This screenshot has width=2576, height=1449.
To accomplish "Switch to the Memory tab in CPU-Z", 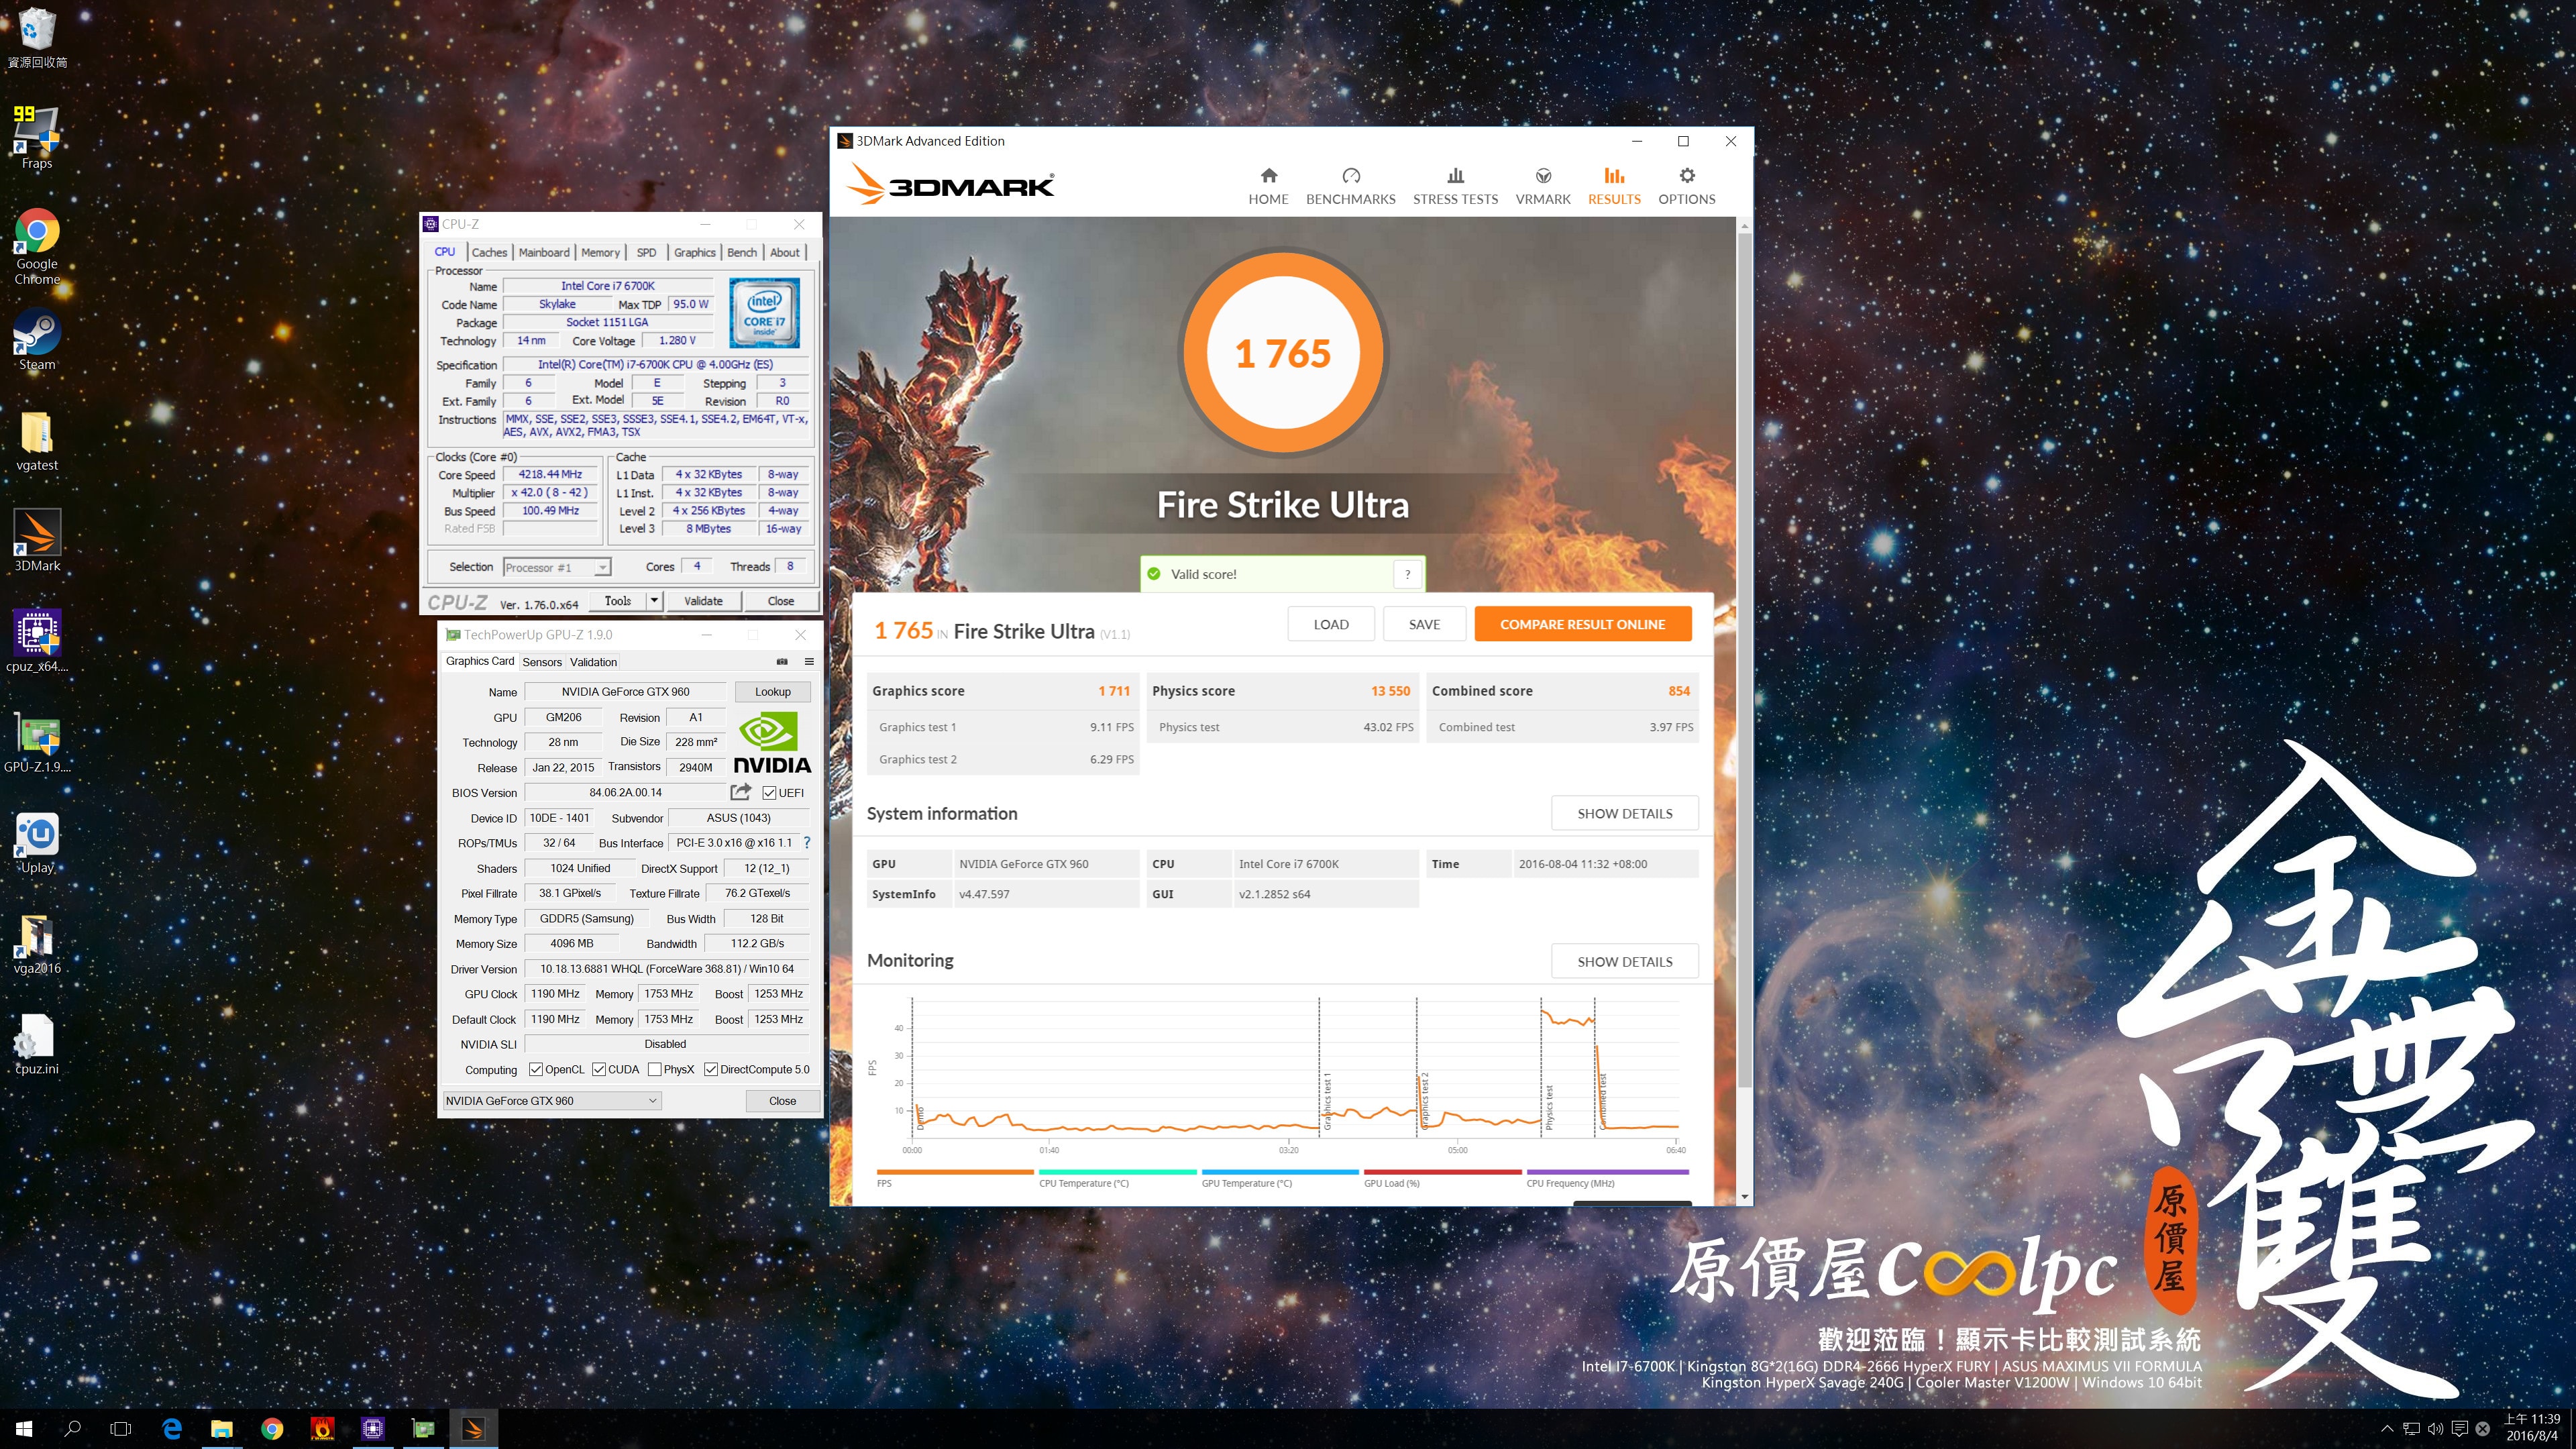I will tap(600, 252).
